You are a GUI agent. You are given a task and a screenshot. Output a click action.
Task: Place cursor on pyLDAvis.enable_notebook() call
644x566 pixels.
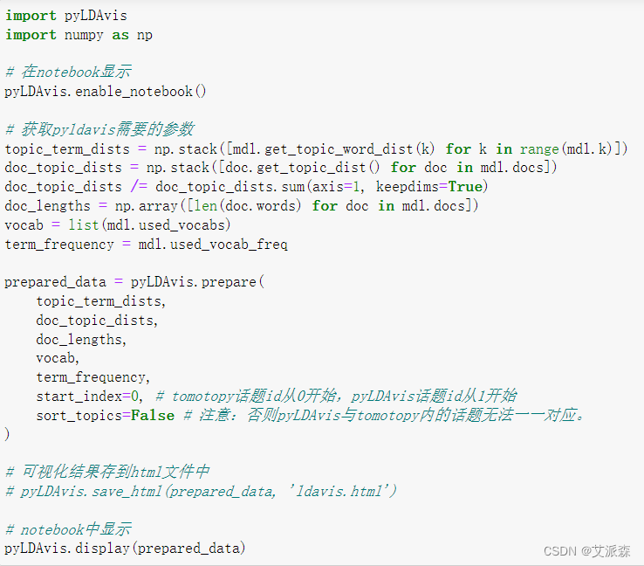pyautogui.click(x=105, y=91)
